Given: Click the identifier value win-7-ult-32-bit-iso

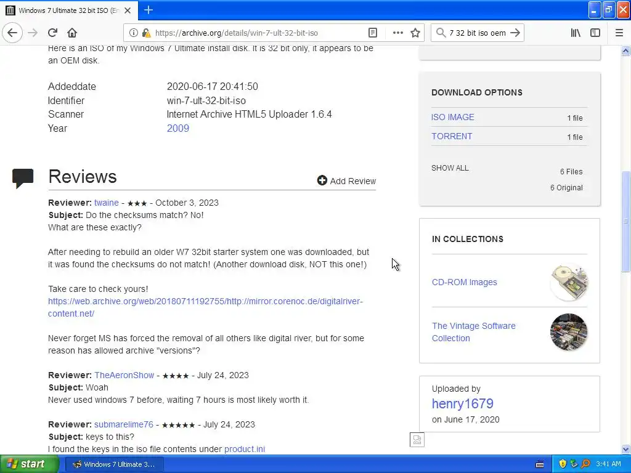Looking at the screenshot, I should 206,100.
